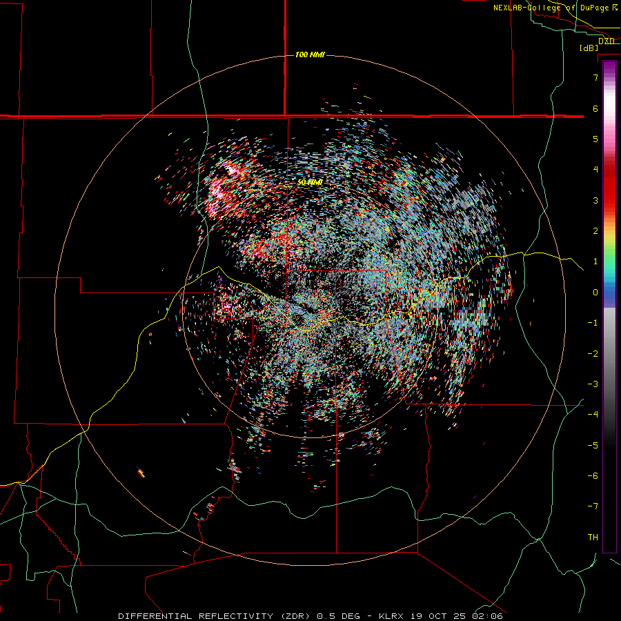This screenshot has height=621, width=621.
Task: Select the 1 tick label on color scale
Action: pos(595,262)
